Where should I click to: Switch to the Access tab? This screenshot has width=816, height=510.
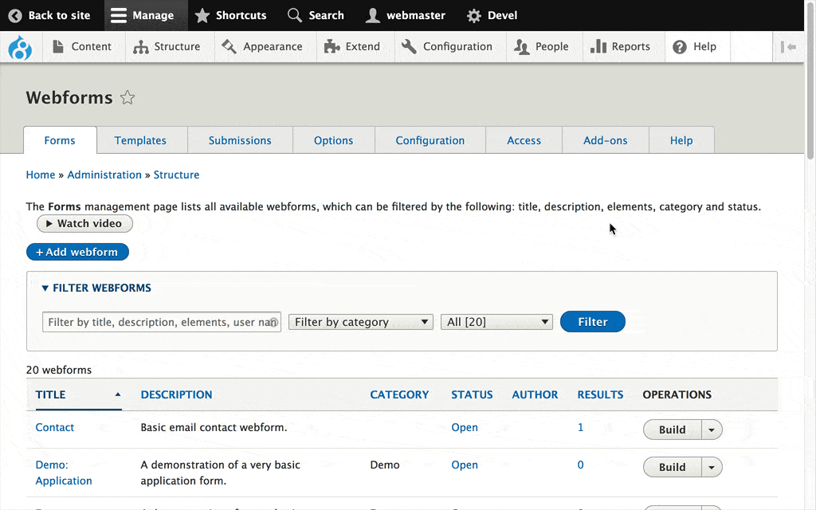click(x=524, y=140)
